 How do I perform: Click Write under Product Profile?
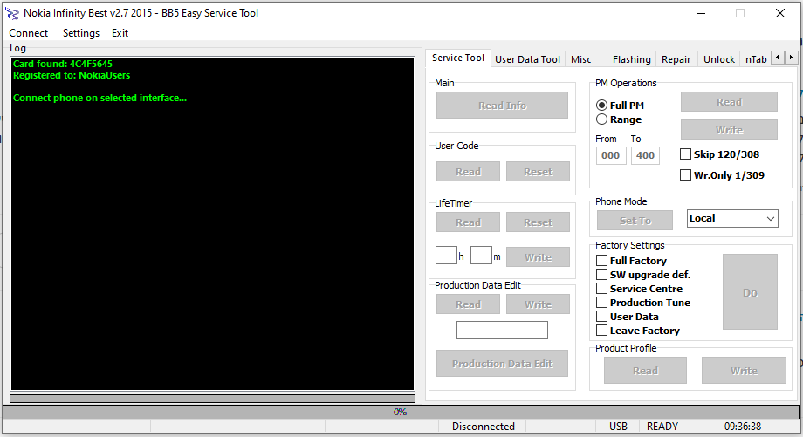tap(744, 371)
